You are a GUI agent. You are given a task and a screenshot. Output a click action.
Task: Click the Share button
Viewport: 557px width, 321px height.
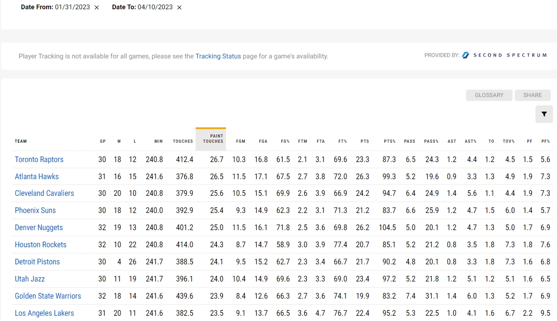(x=532, y=95)
